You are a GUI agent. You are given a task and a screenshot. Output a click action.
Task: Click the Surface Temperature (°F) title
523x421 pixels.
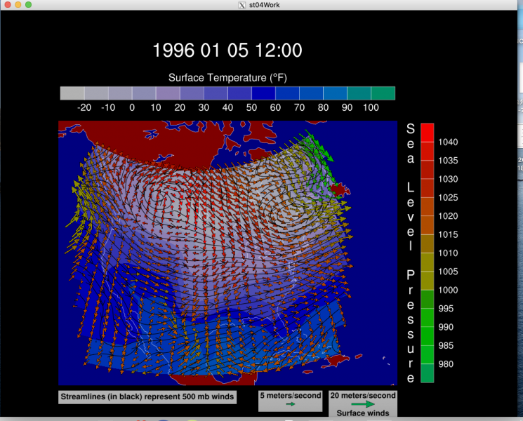click(x=227, y=76)
